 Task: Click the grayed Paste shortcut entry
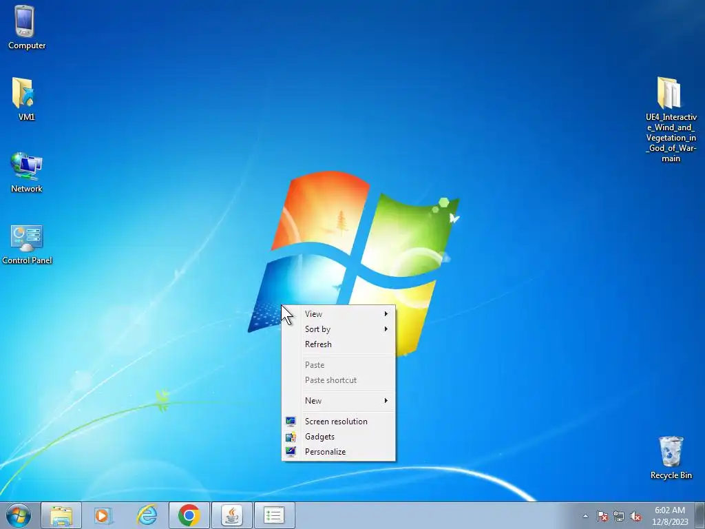click(339, 380)
